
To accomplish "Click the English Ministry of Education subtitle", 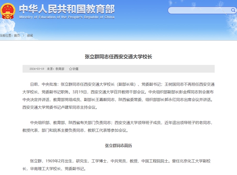I will click(67, 17).
